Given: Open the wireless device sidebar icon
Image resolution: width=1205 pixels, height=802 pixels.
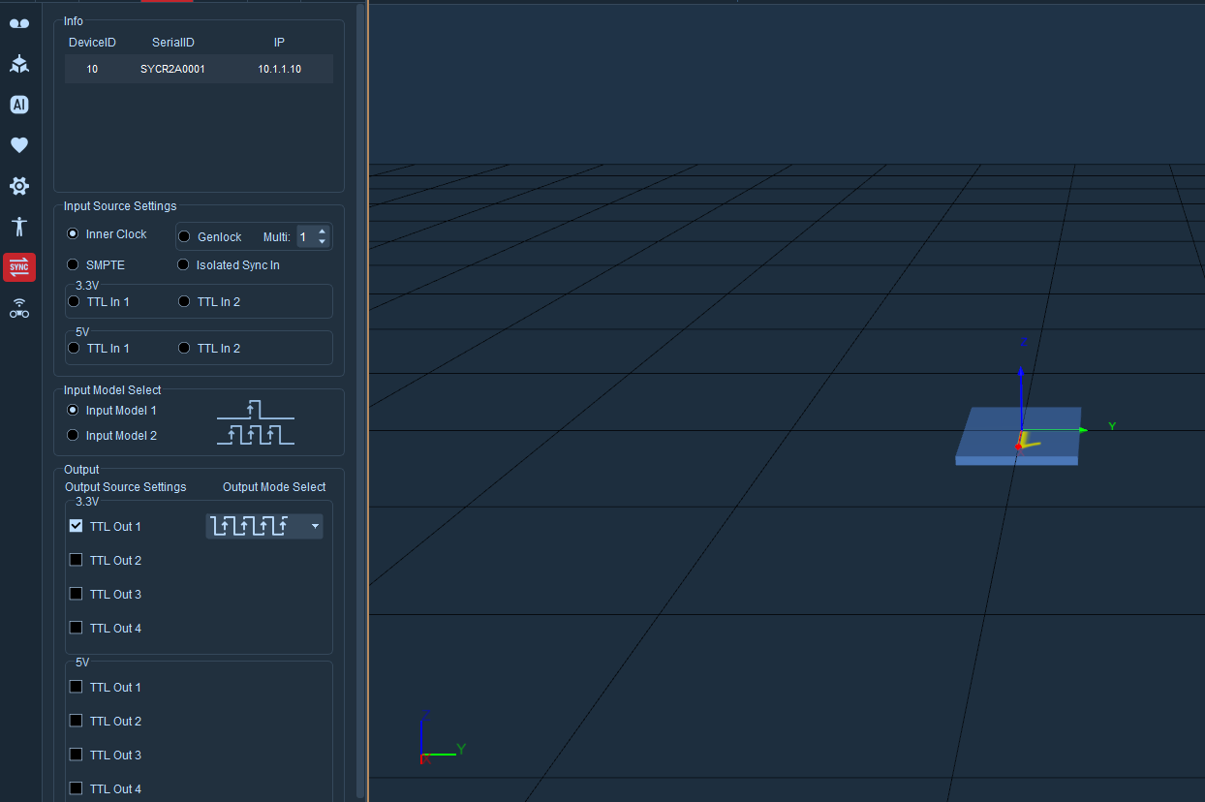Looking at the screenshot, I should click(x=19, y=309).
